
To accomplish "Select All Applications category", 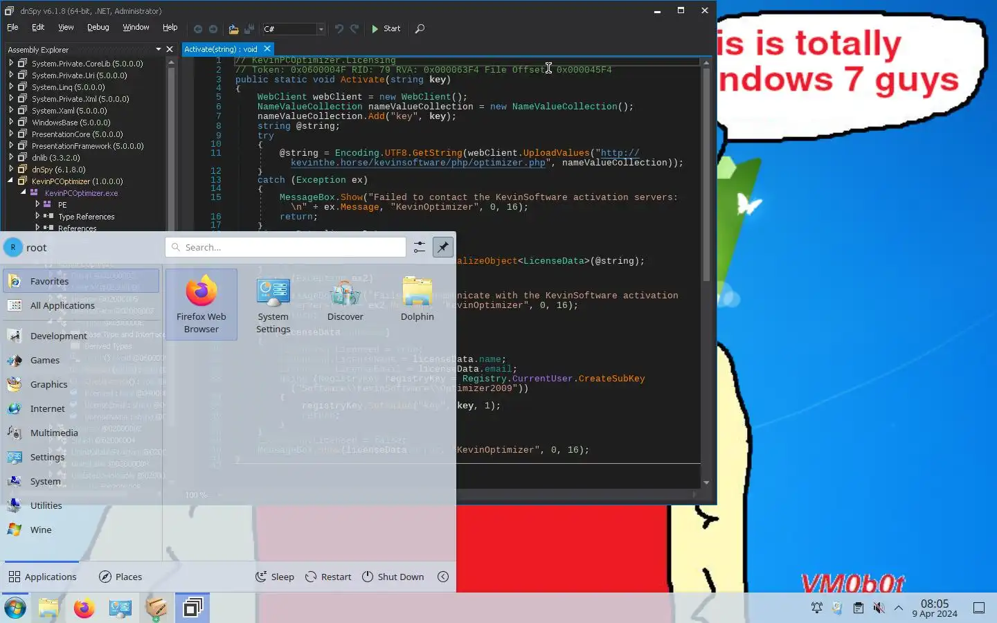I will tap(82, 305).
